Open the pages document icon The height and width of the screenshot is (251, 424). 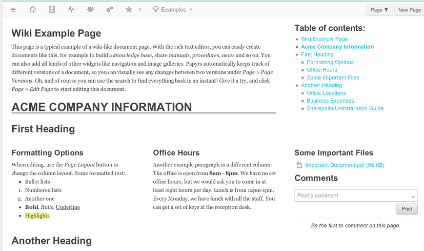click(52, 9)
